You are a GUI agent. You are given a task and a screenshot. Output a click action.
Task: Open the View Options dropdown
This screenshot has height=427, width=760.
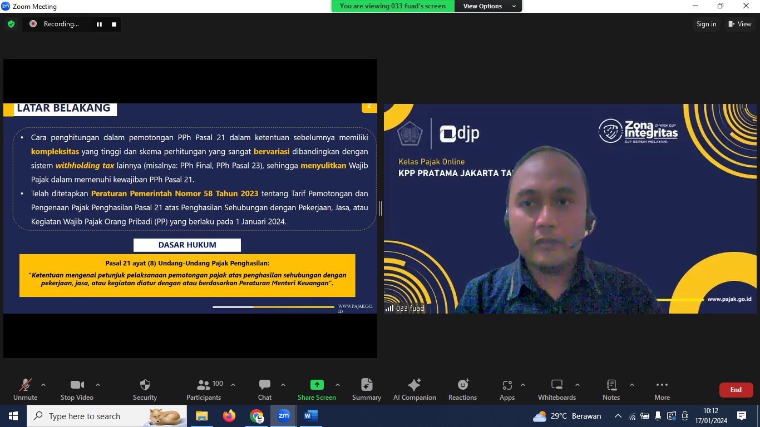[488, 6]
